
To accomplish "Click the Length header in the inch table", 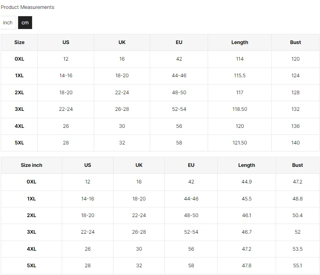I will [247, 165].
